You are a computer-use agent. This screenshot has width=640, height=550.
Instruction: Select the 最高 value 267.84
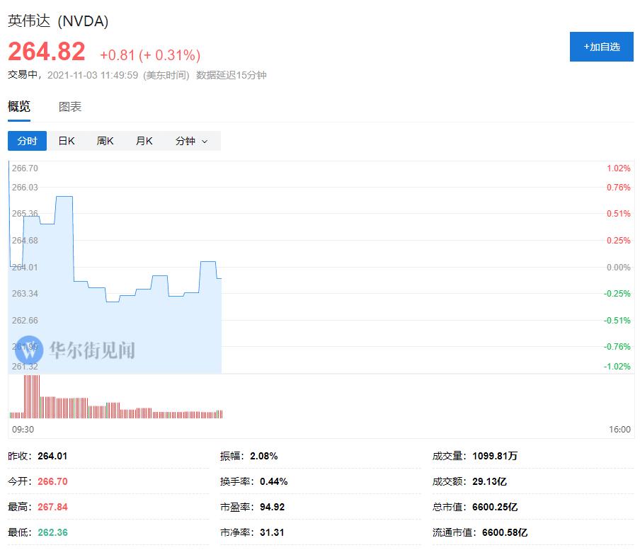coord(52,507)
